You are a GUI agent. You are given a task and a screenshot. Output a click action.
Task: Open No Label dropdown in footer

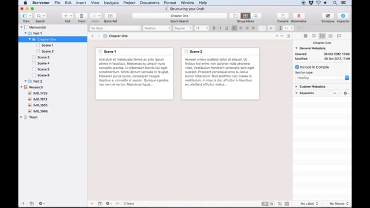tap(309, 203)
